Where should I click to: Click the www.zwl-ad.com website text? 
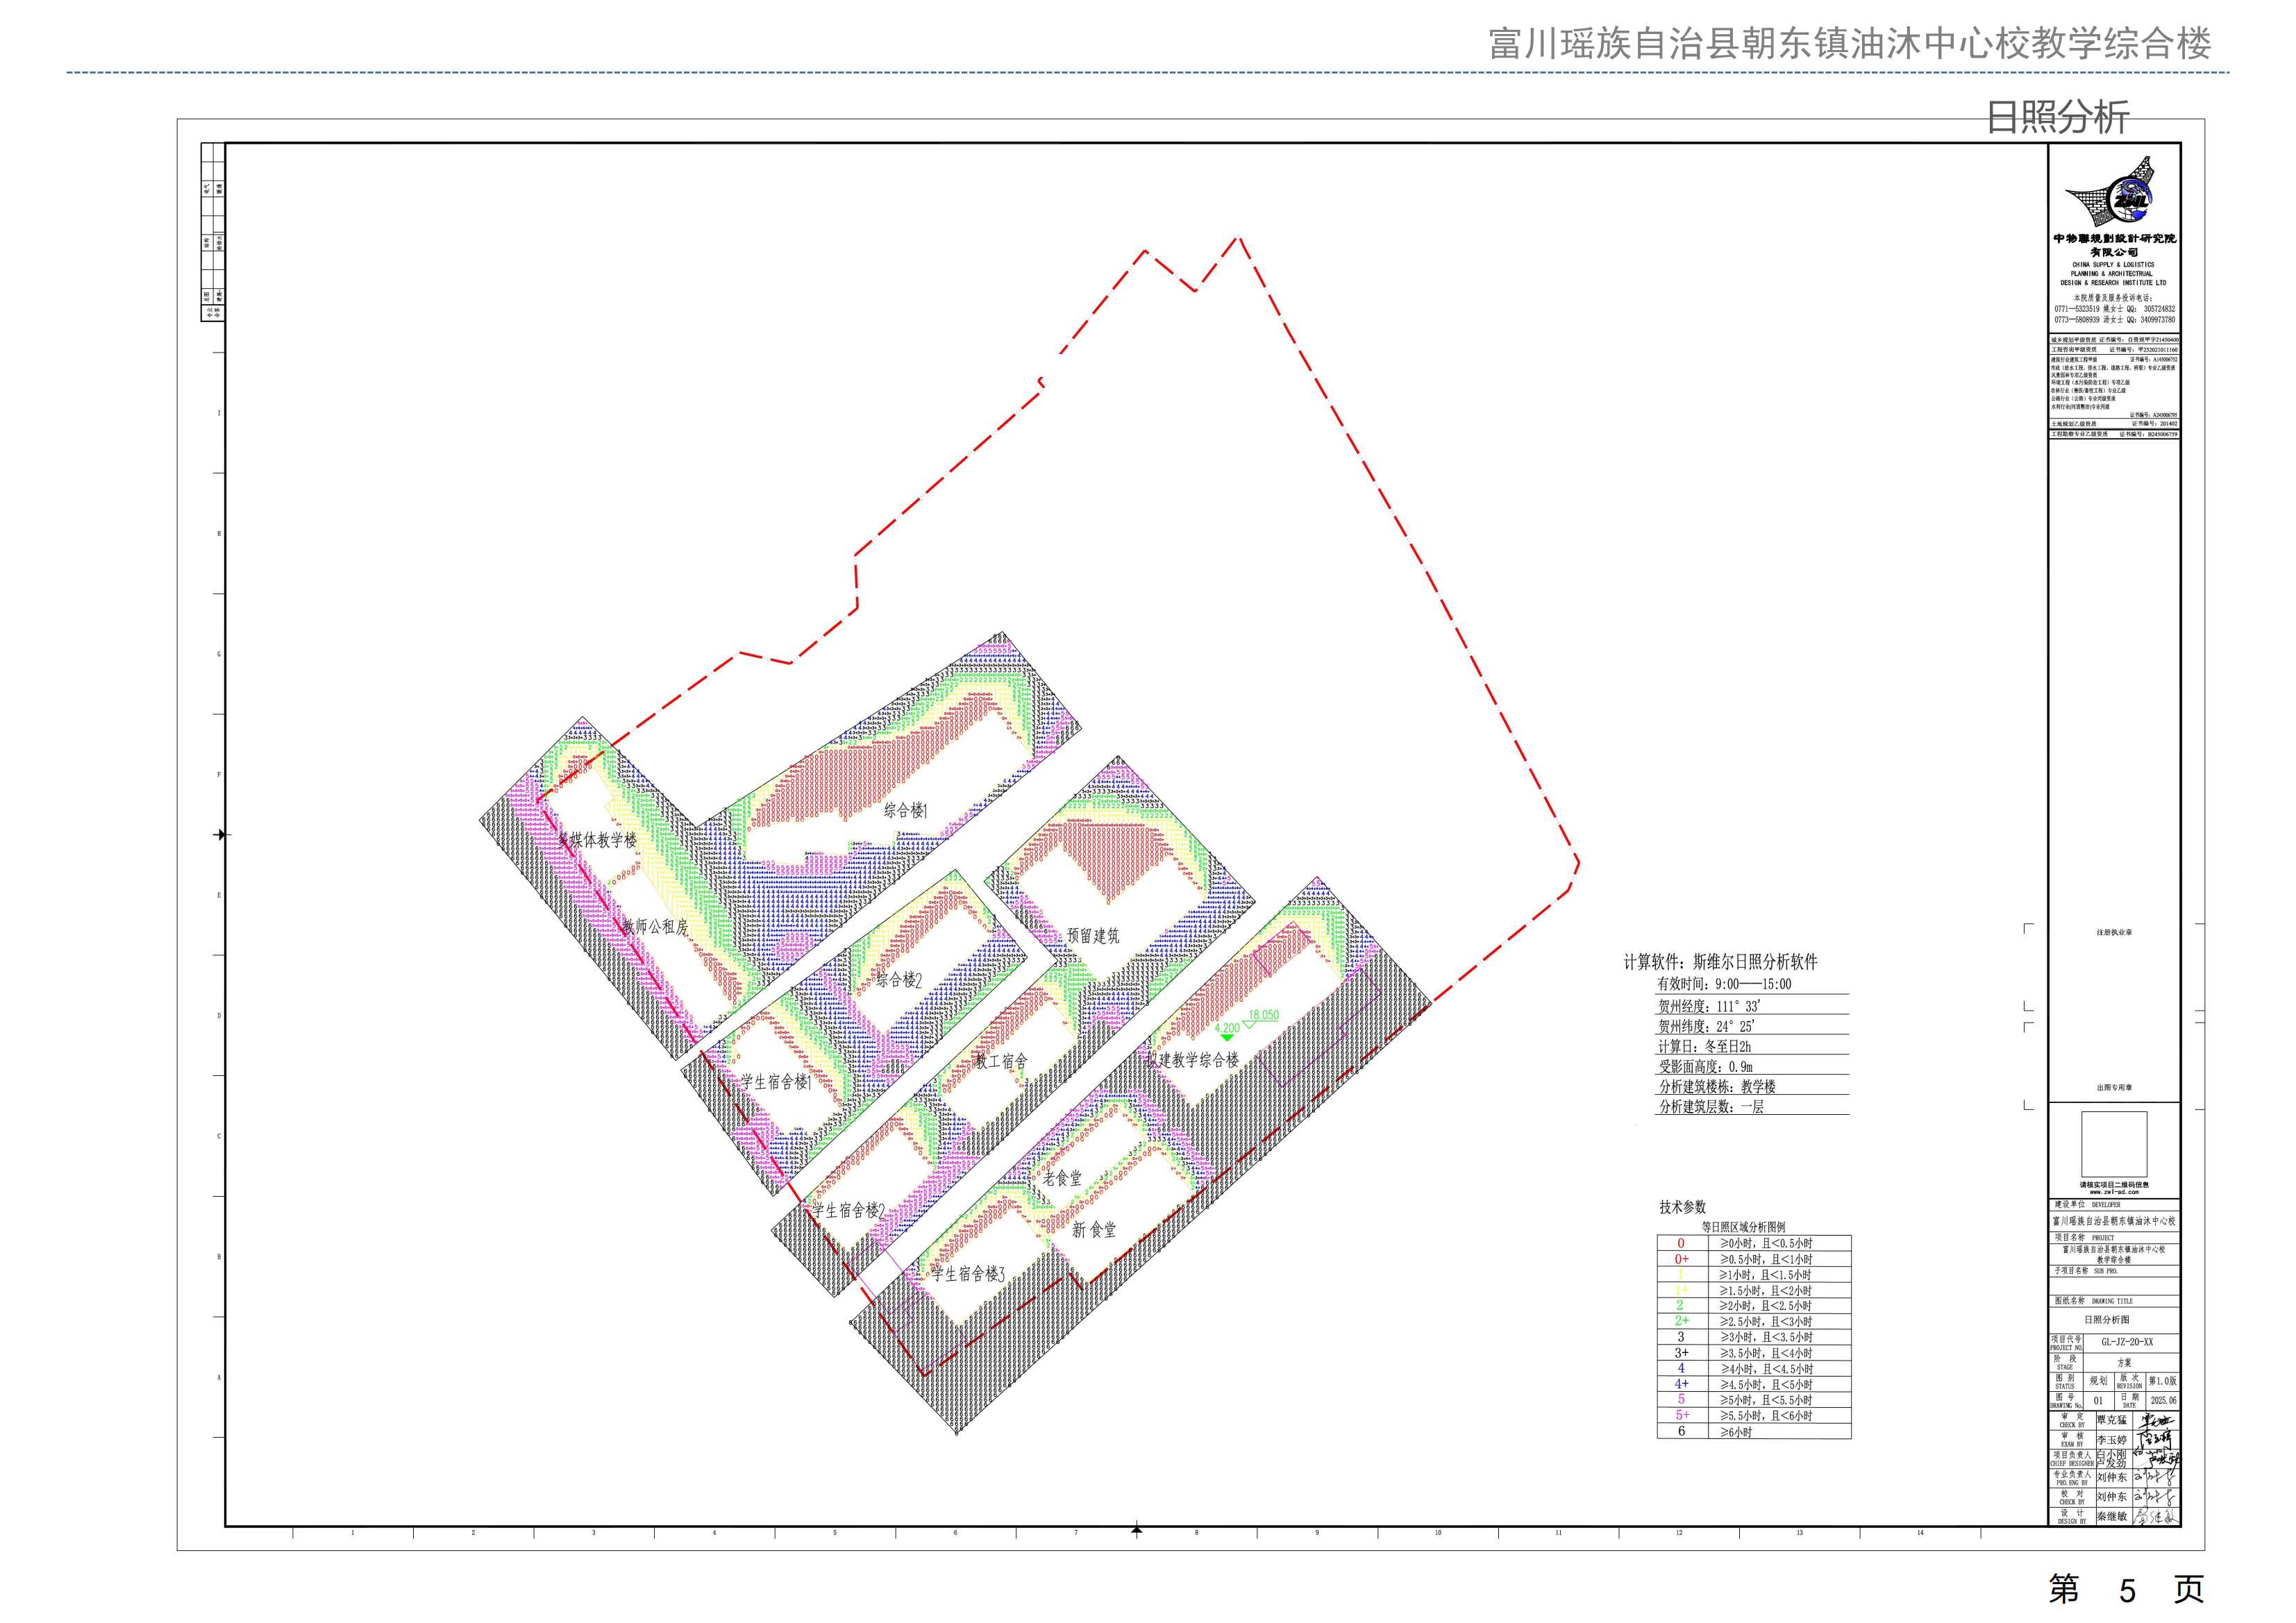(x=2114, y=1192)
